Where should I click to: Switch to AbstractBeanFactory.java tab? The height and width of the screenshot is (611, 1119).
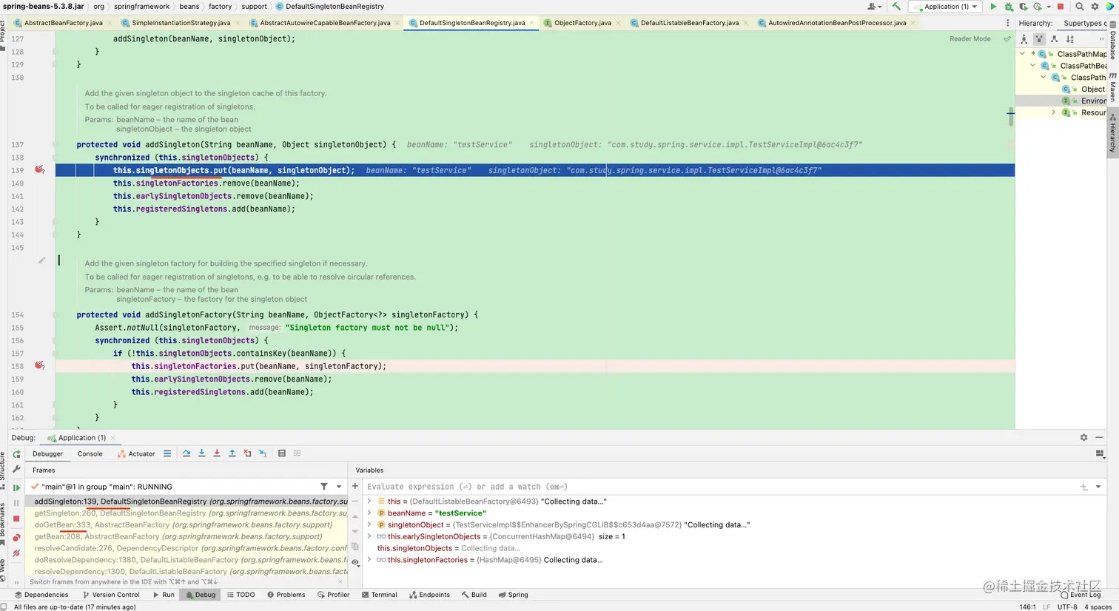click(x=64, y=23)
